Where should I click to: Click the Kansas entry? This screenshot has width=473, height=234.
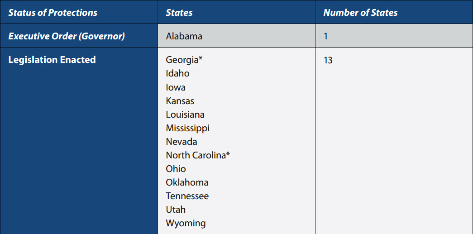click(x=180, y=101)
